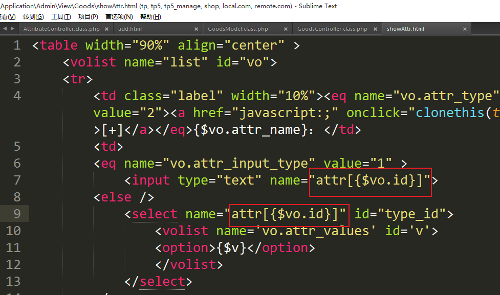The image size is (500, 295).
Task: Open the 帮助(H) Help menu
Action: click(x=150, y=17)
